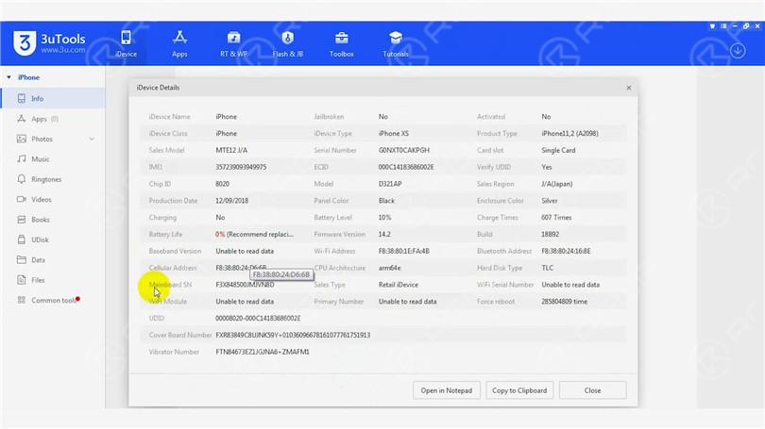Select Files in the sidebar
765x429 pixels.
click(53, 280)
